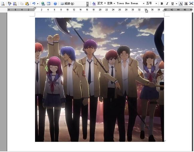Open Word Help blue question mark
Image resolution: width=194 pixels, height=152 pixels.
pos(55,4)
